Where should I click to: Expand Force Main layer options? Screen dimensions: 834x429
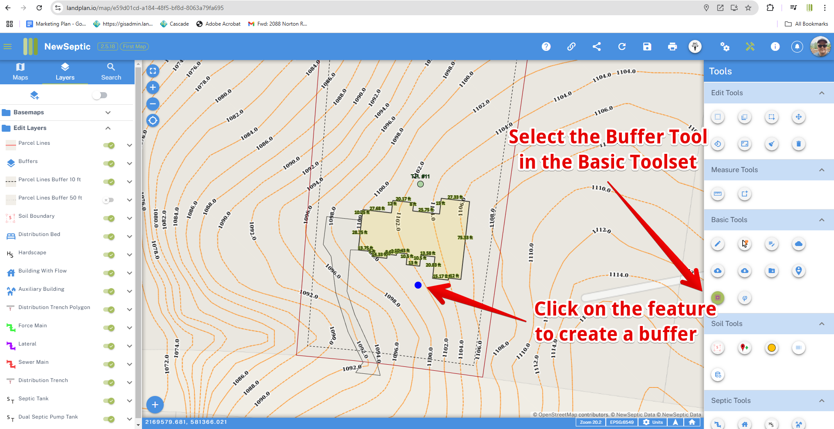[x=129, y=328]
